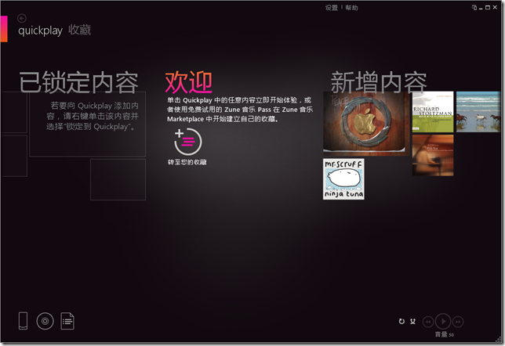Switch to compact mode window icon
This screenshot has height=346, width=505.
click(x=474, y=7)
